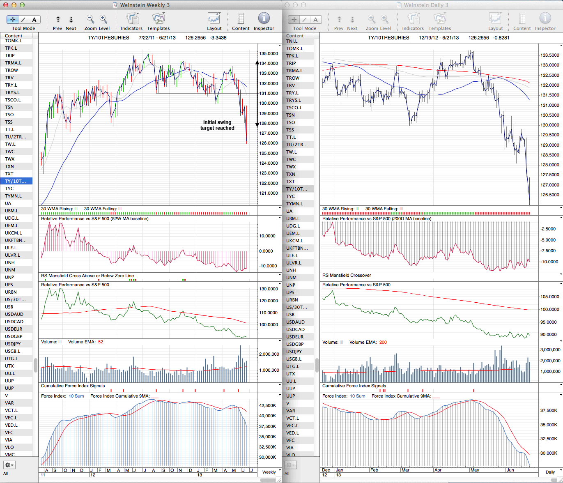The width and height of the screenshot is (563, 483).
Task: Open Indicators in the Weekly window toolbar
Action: coord(132,19)
